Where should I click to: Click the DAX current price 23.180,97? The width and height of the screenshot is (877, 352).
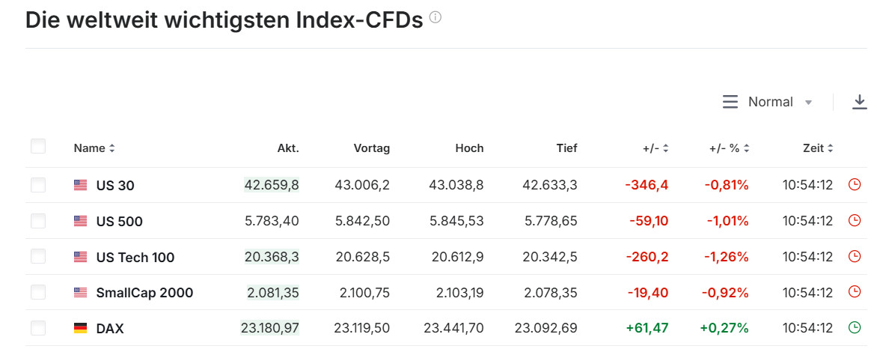tap(270, 328)
